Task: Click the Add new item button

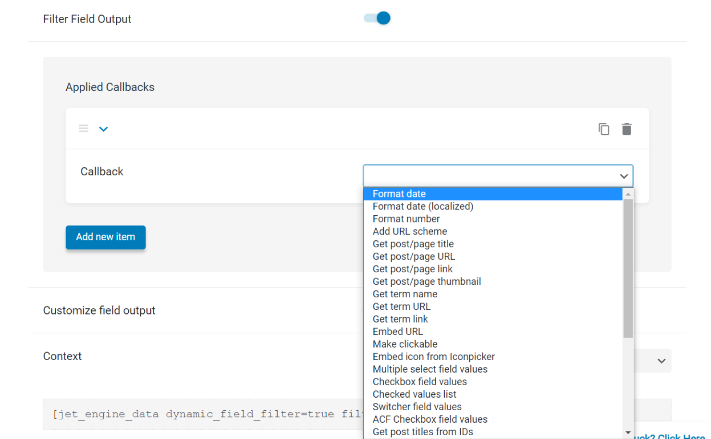Action: tap(106, 237)
